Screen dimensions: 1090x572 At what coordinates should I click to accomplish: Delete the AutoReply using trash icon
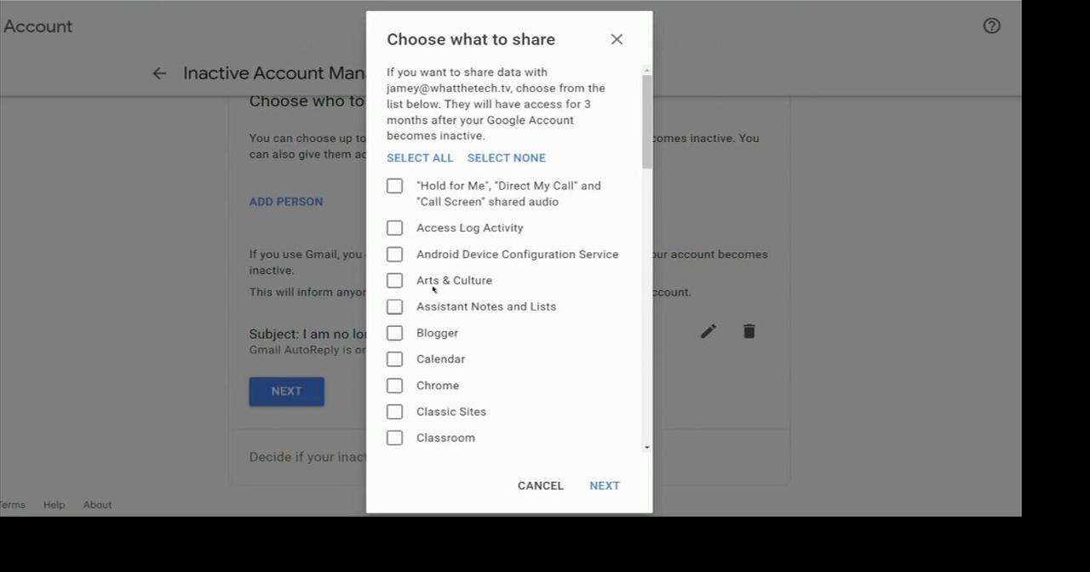(x=749, y=331)
